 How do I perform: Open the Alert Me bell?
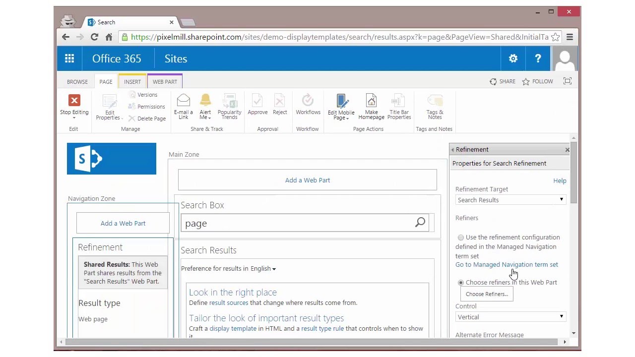pyautogui.click(x=205, y=107)
